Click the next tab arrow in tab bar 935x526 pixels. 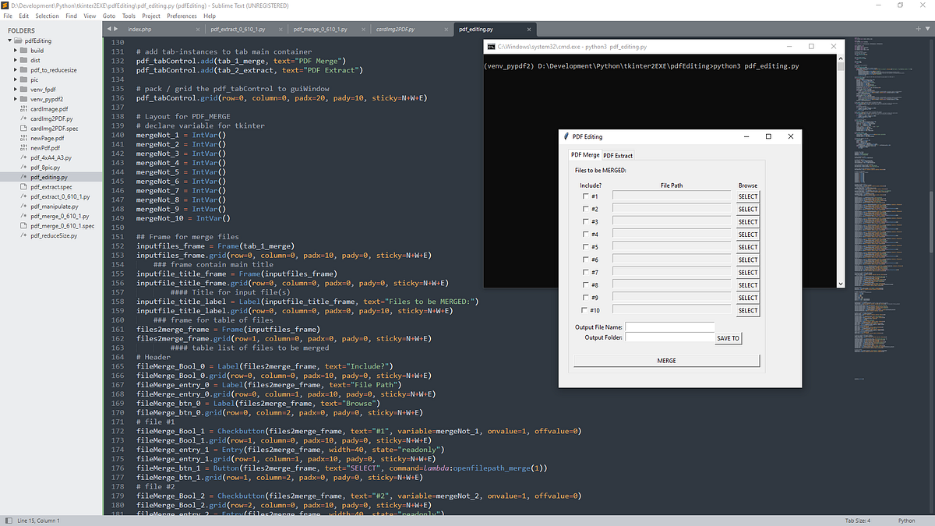tap(115, 29)
